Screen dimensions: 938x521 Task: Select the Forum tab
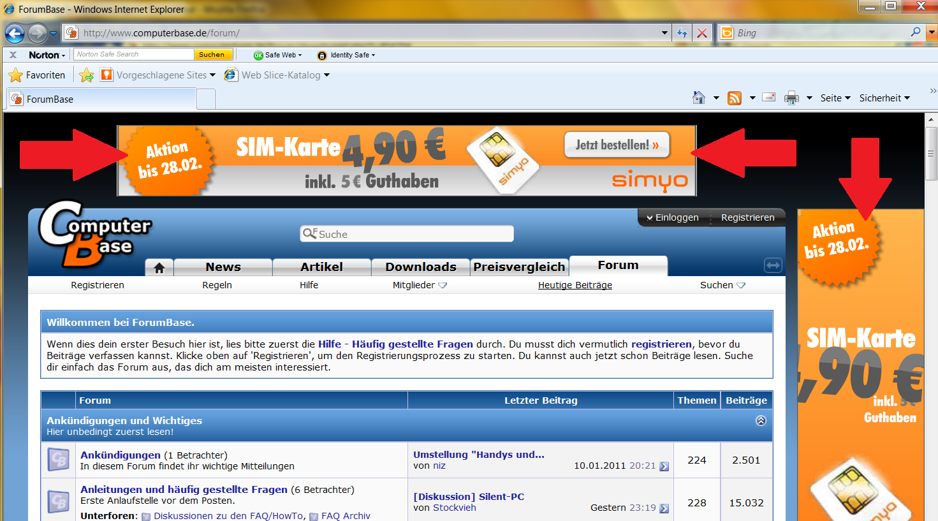(x=618, y=265)
